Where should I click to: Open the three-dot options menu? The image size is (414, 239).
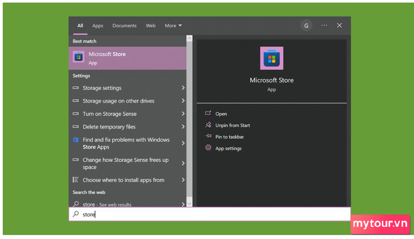(x=324, y=25)
